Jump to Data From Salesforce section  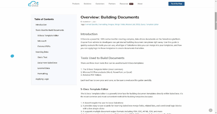(47, 63)
